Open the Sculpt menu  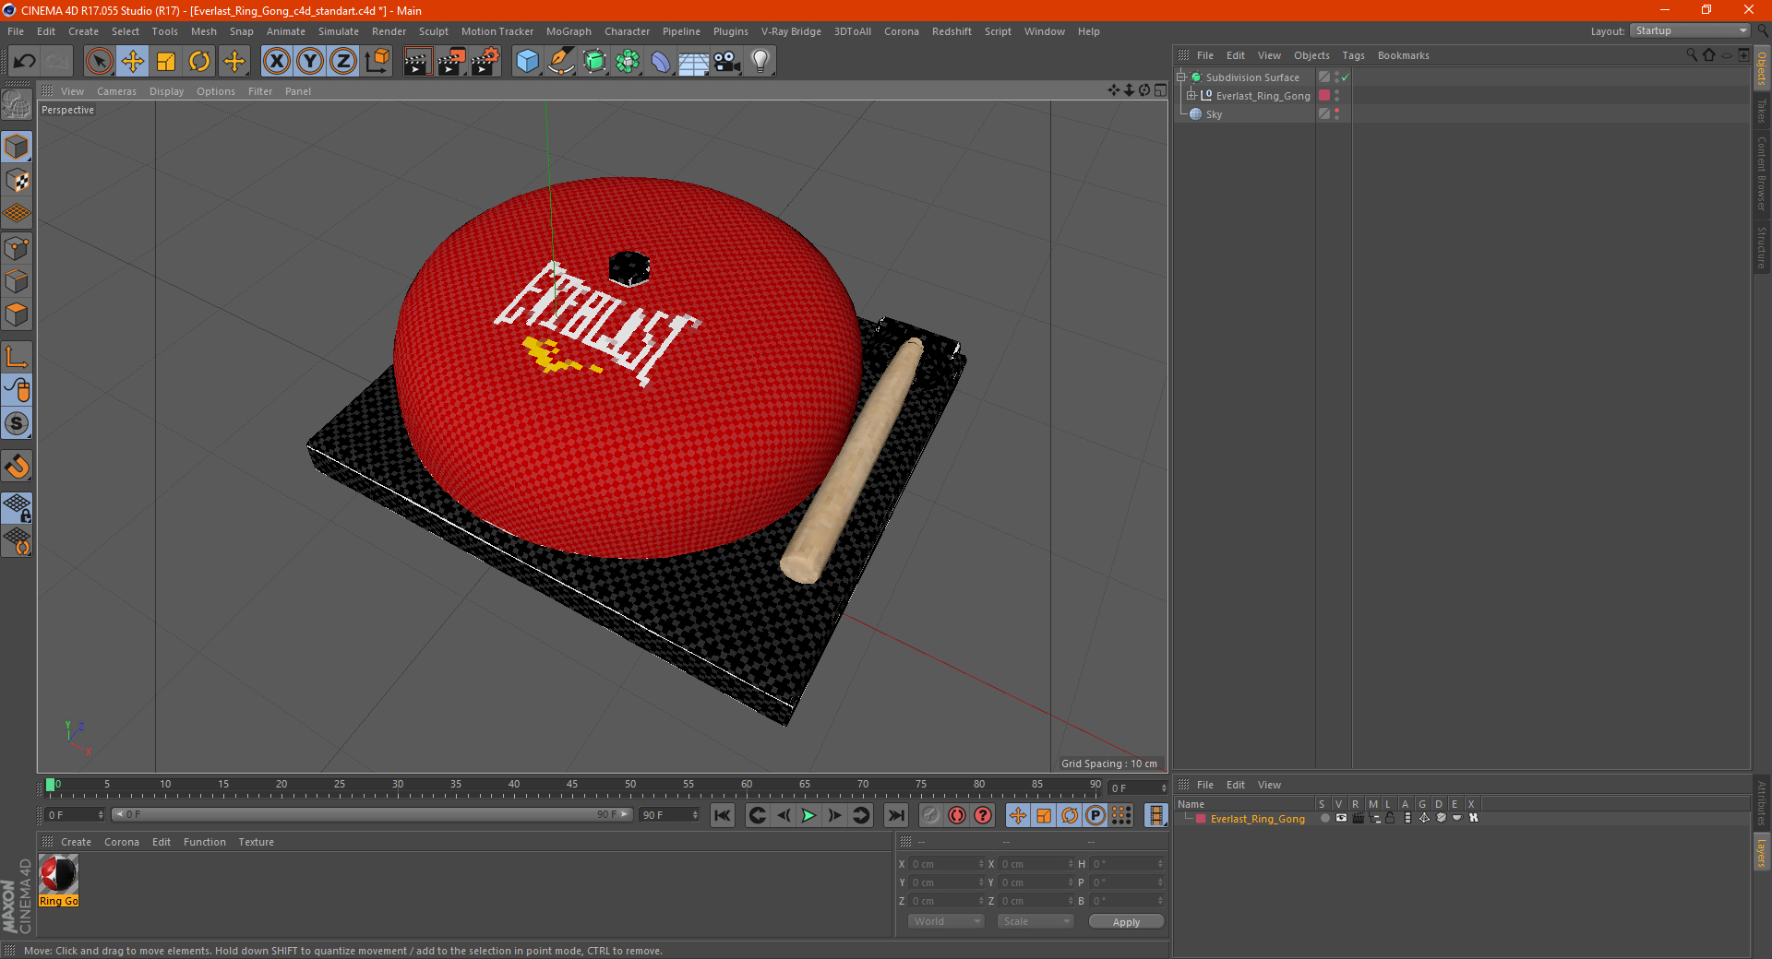[x=433, y=31]
